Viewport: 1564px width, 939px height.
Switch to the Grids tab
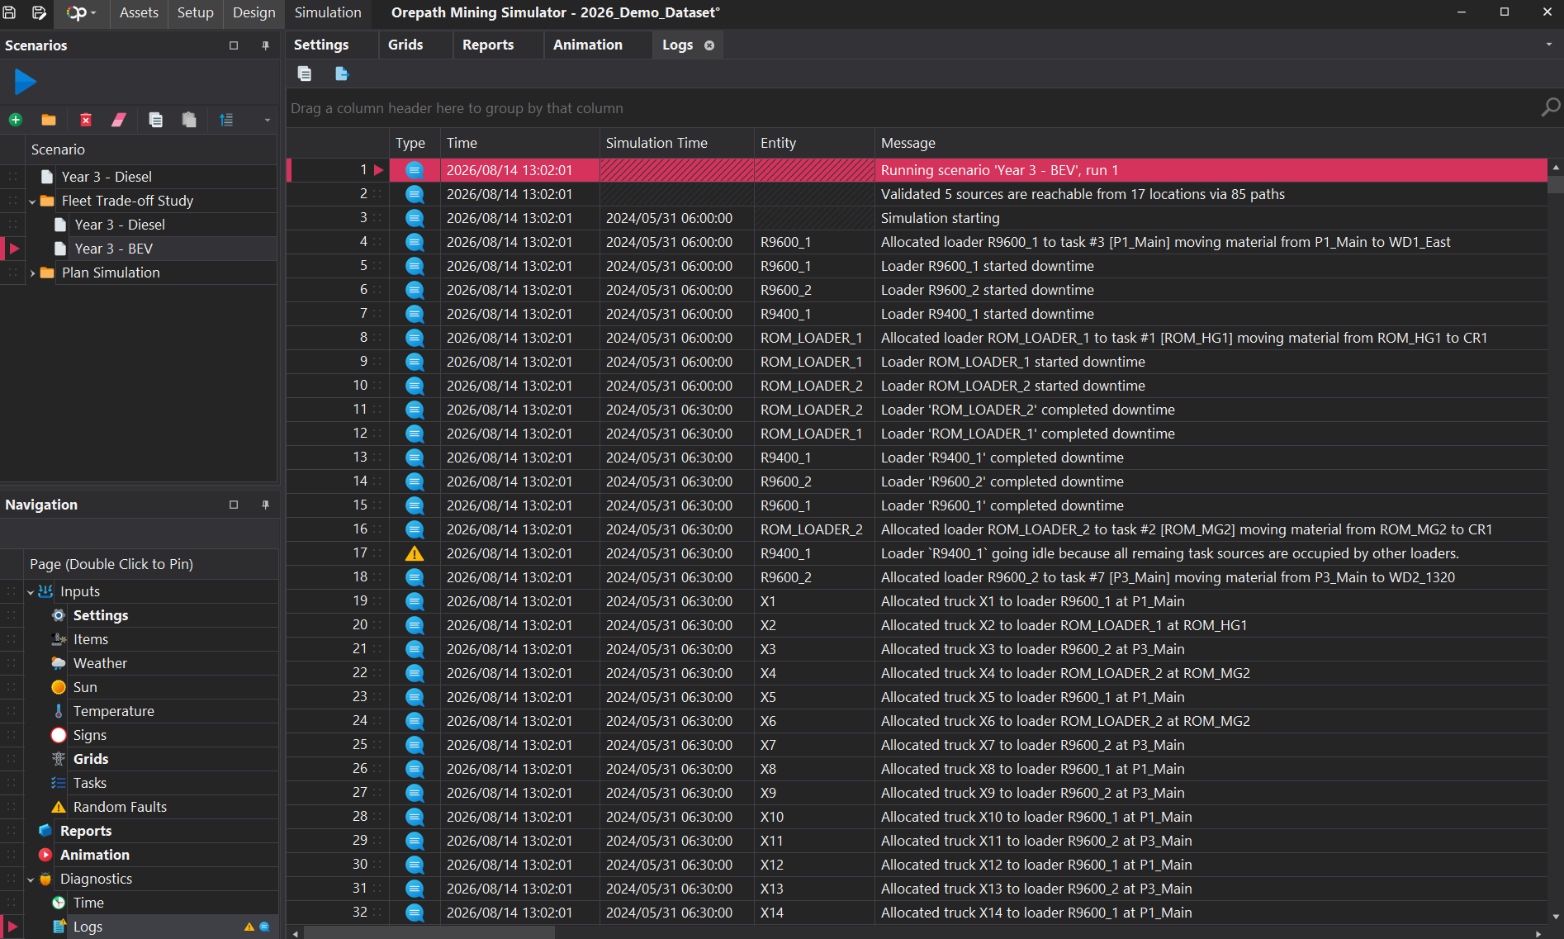405,45
